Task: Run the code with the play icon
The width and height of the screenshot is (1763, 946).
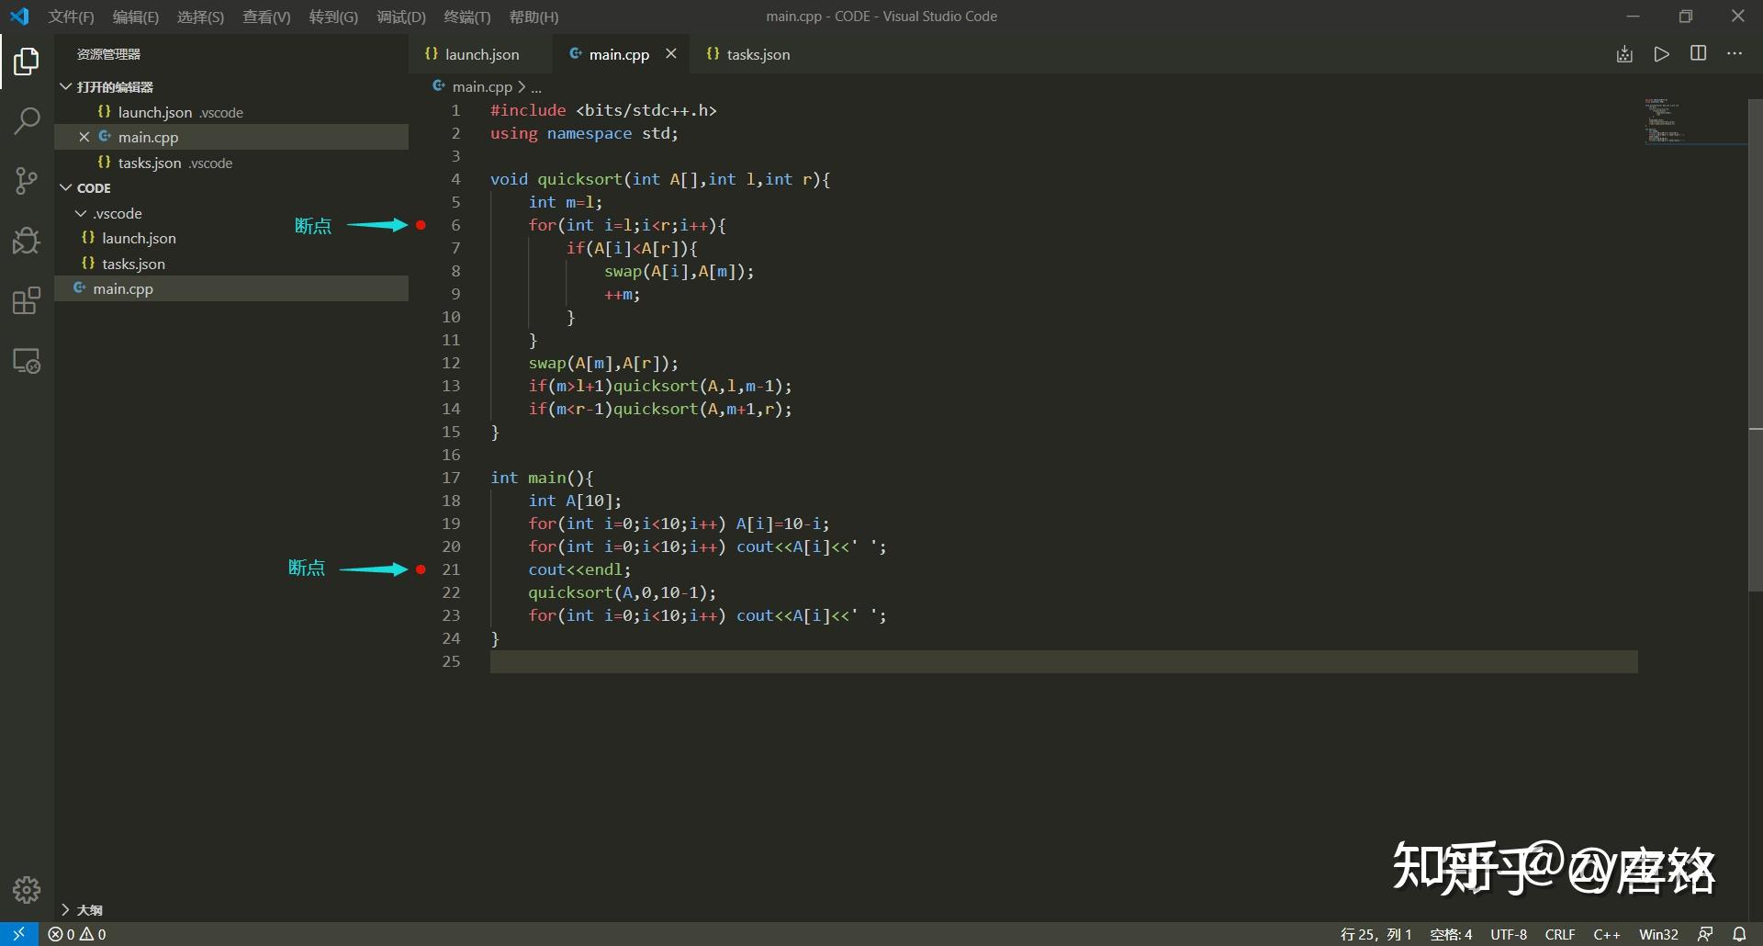Action: tap(1661, 54)
